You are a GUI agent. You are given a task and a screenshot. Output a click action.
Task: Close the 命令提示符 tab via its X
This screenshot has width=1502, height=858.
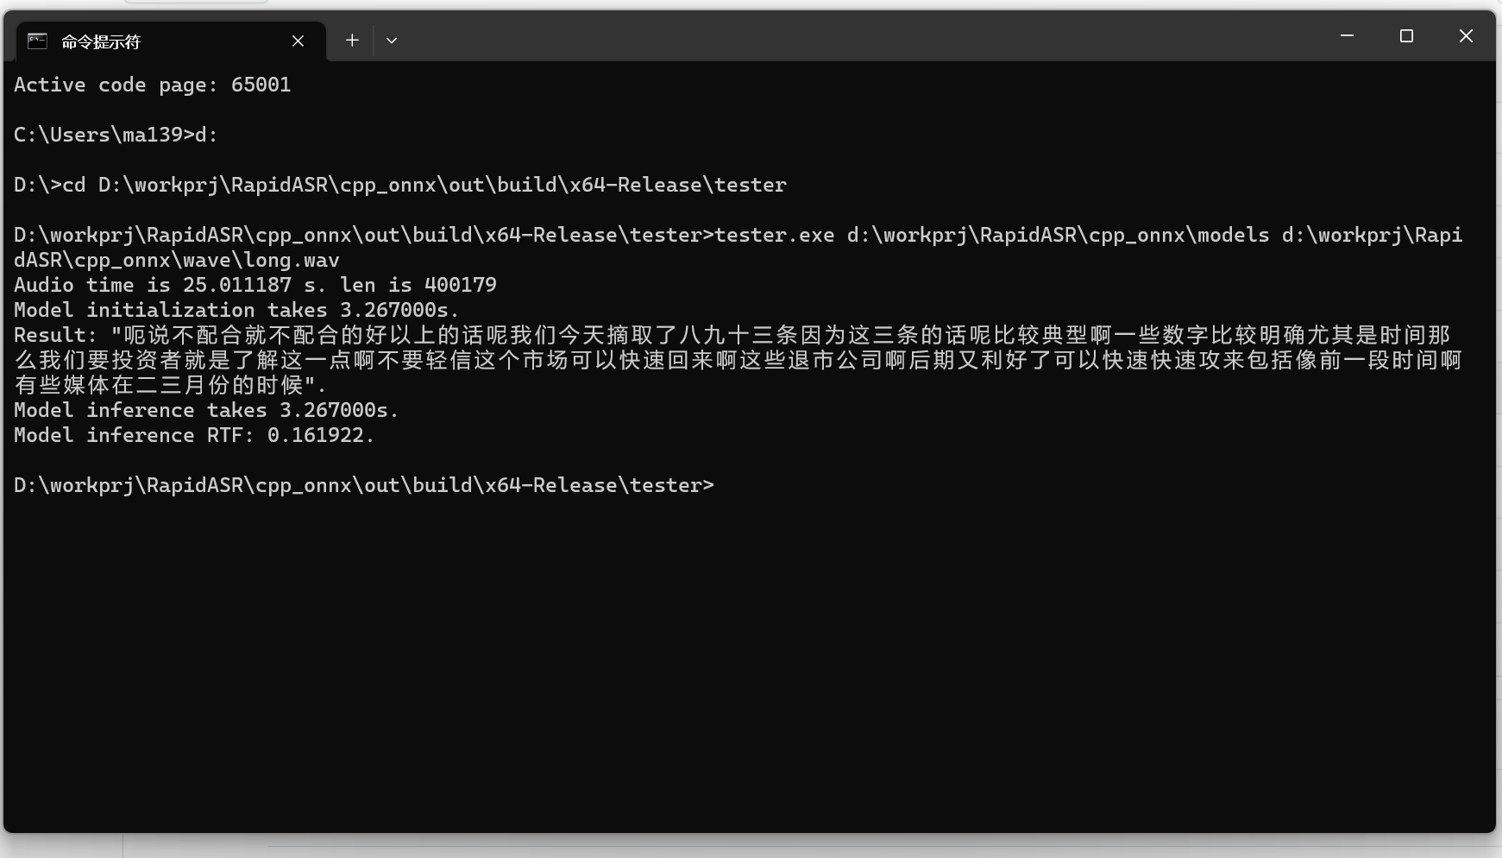click(298, 41)
